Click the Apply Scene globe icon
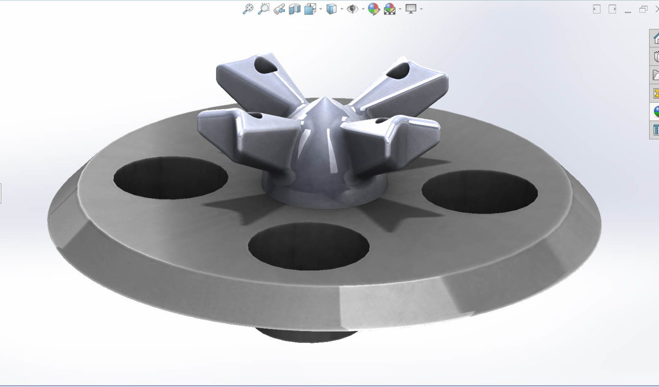The width and height of the screenshot is (659, 387). (388, 9)
